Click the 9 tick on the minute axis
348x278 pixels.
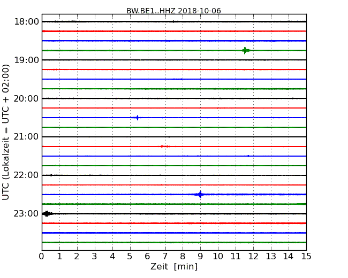pos(200,256)
